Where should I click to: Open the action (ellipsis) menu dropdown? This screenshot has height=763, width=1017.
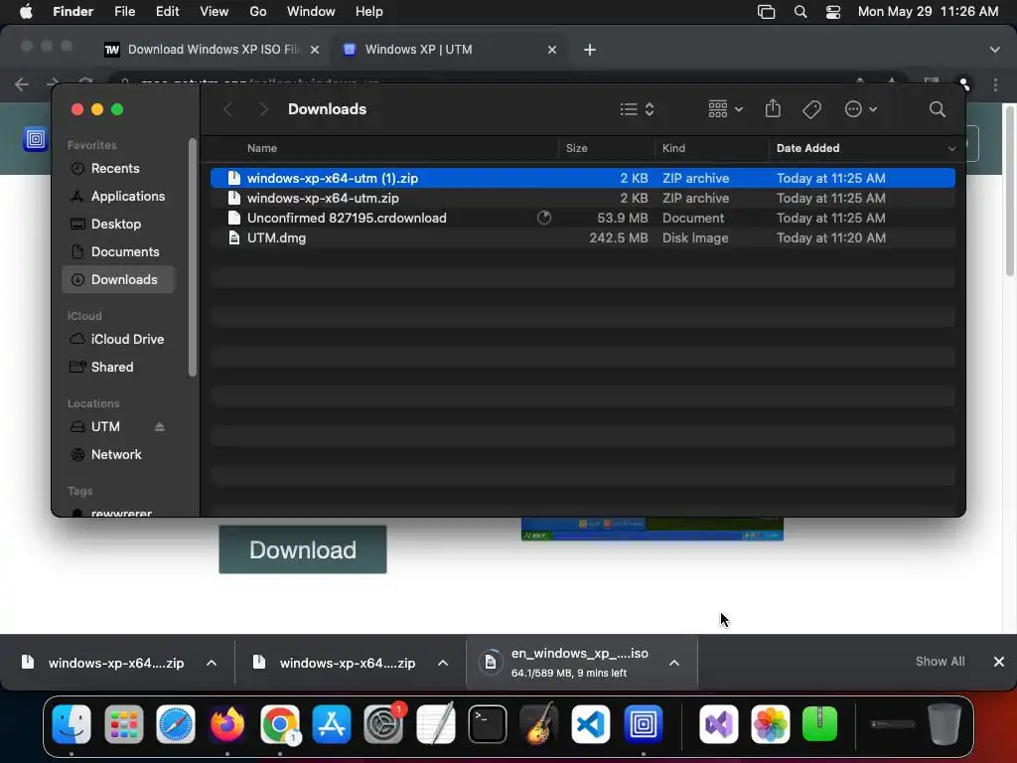861,109
